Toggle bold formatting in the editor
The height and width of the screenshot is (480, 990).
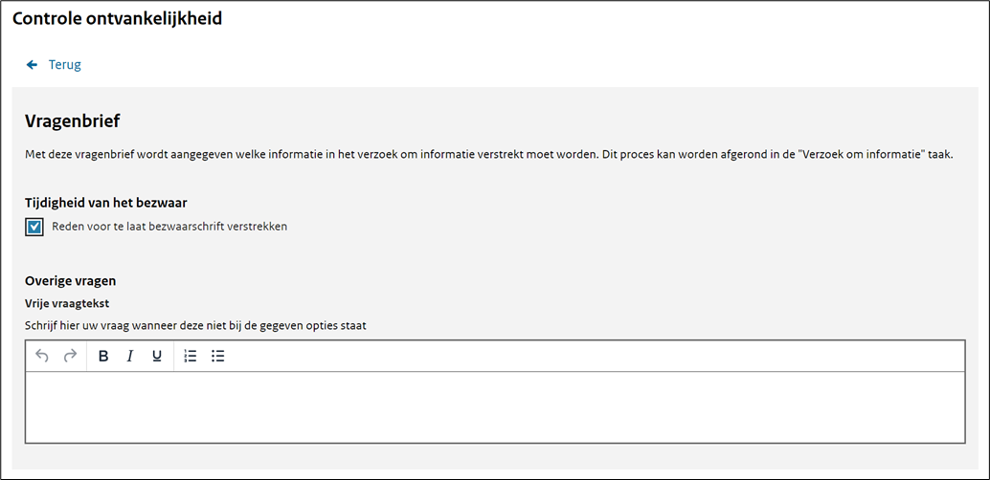point(103,357)
